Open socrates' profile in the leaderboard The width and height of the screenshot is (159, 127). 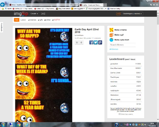pos(113,104)
